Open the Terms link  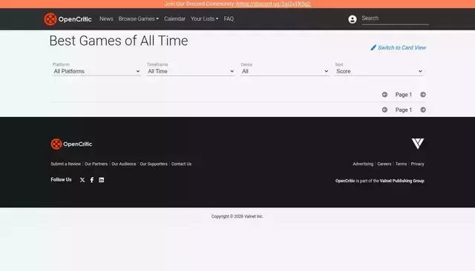coord(401,164)
